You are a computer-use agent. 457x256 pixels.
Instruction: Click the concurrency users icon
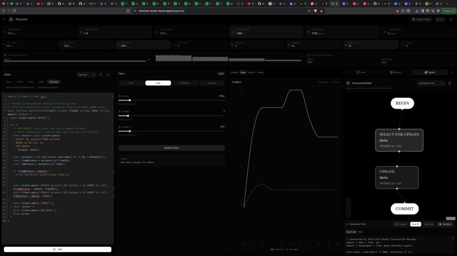[x=385, y=32]
